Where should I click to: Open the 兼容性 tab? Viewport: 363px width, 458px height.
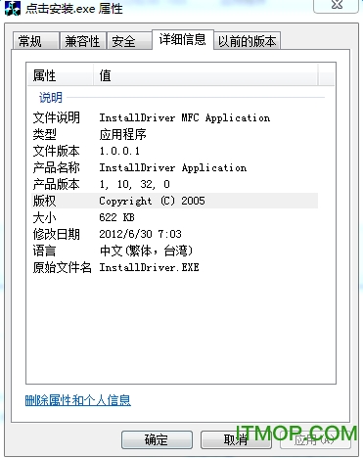83,41
